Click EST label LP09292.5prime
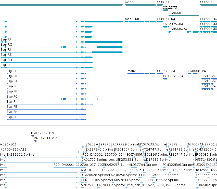The image size is (217, 189). 156,170
